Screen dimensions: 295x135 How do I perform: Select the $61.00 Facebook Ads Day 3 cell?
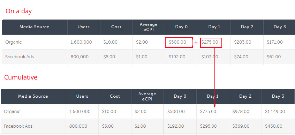[x=274, y=57]
